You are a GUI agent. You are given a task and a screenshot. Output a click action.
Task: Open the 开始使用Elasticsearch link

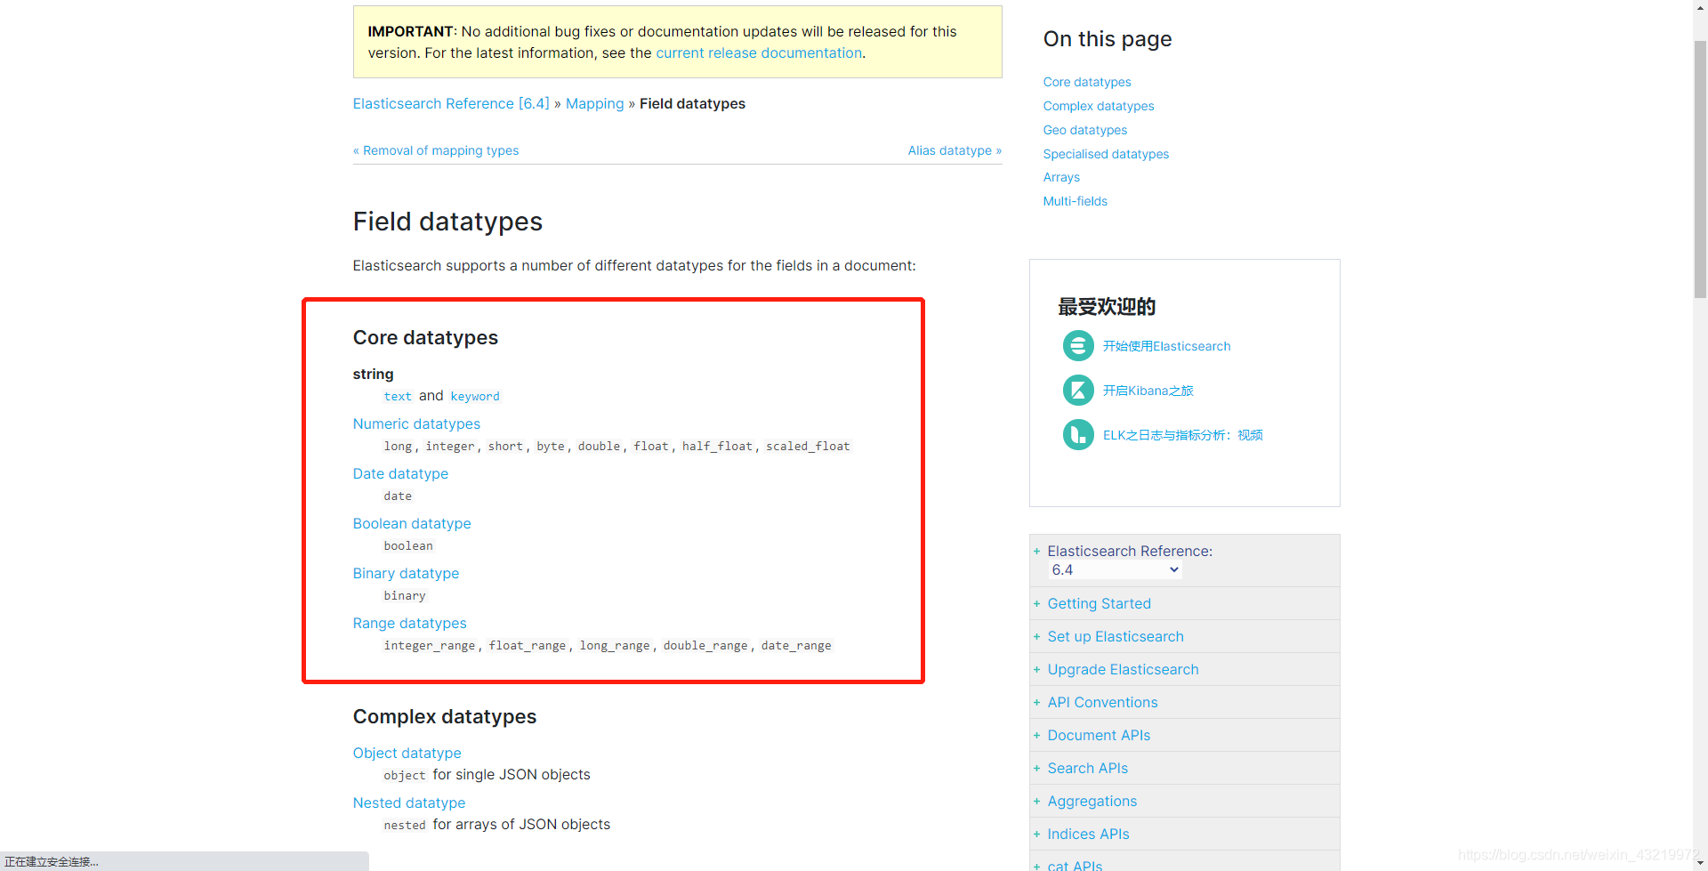coord(1166,346)
